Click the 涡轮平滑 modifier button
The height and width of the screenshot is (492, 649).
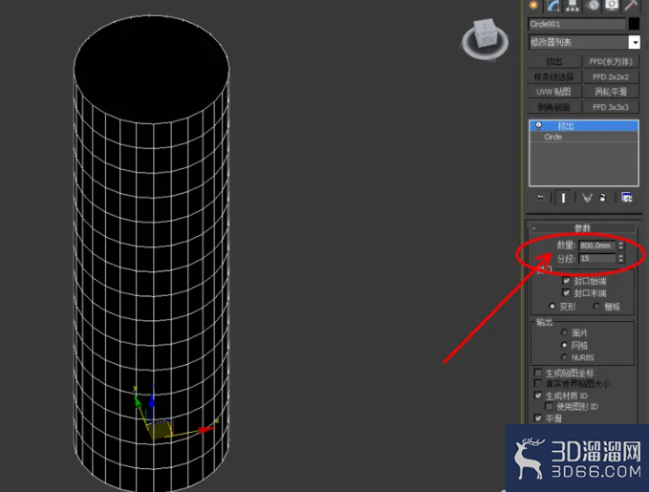point(611,92)
